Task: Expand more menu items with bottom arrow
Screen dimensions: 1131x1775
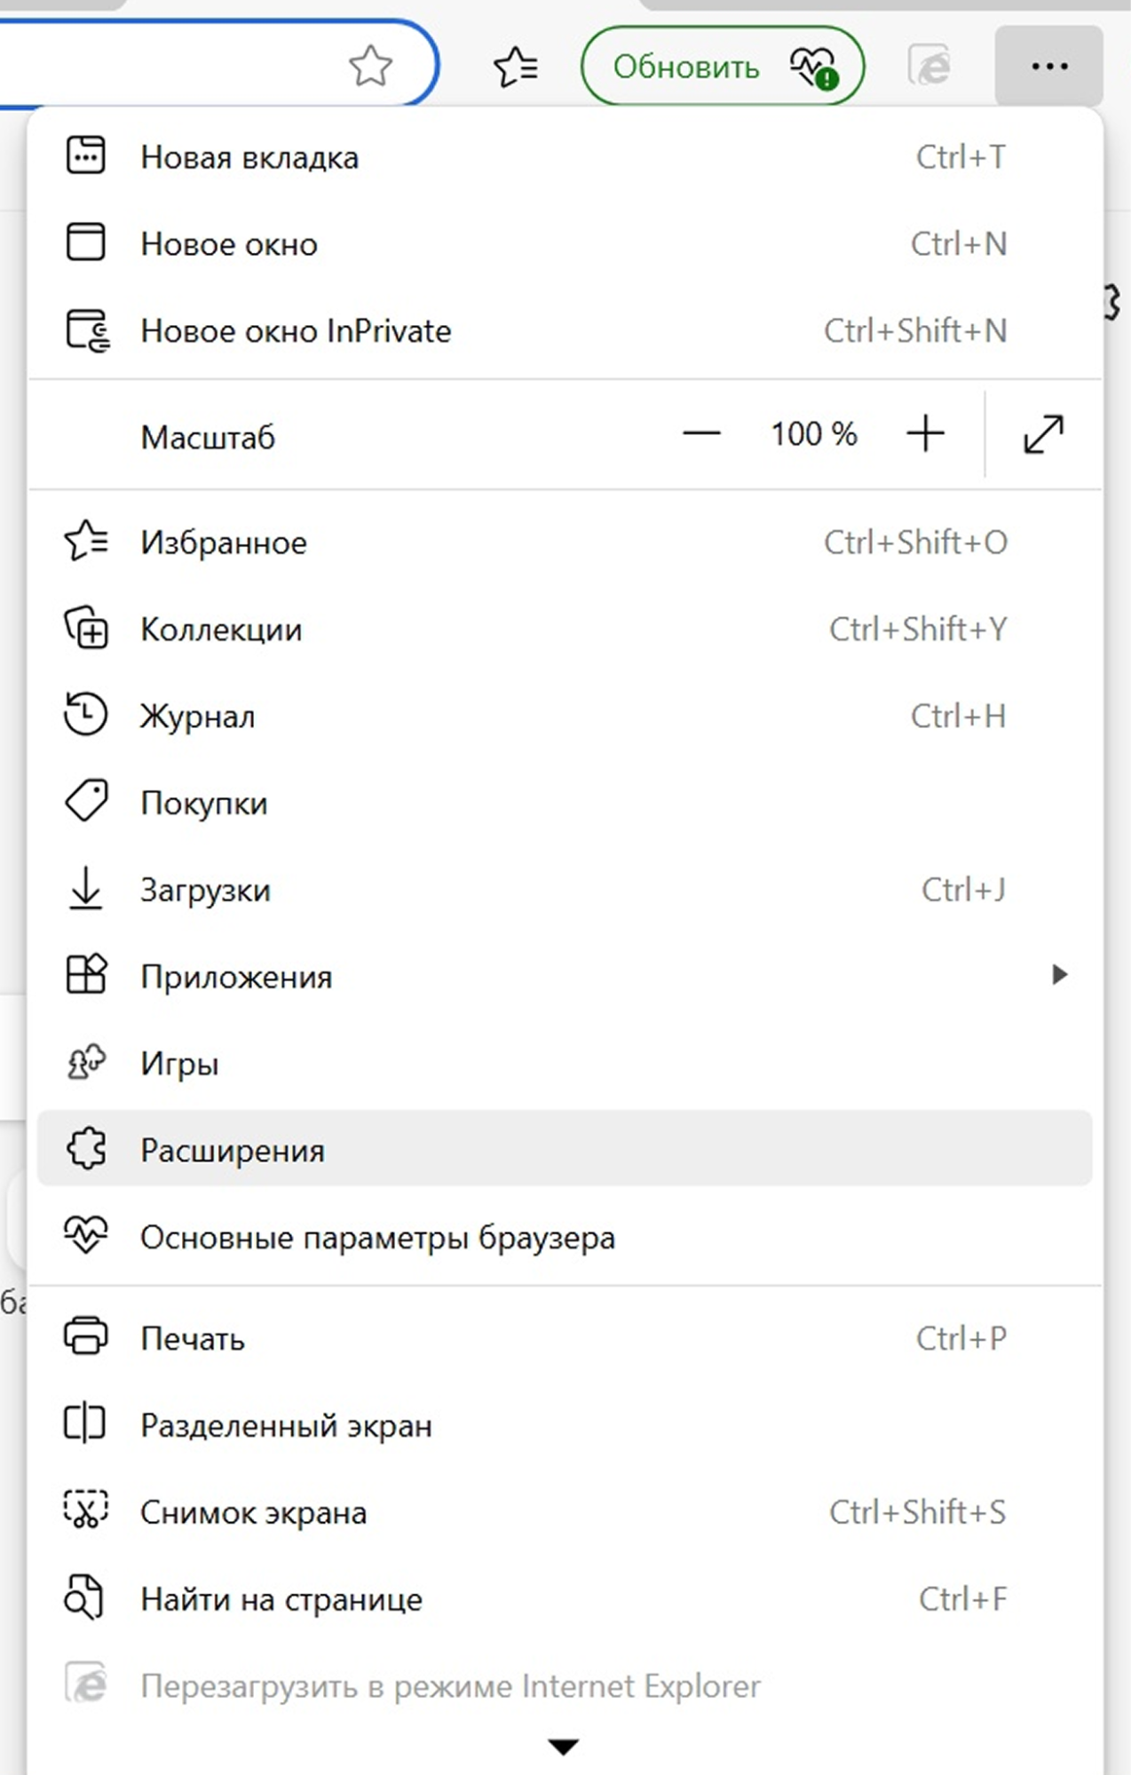Action: [x=563, y=1747]
